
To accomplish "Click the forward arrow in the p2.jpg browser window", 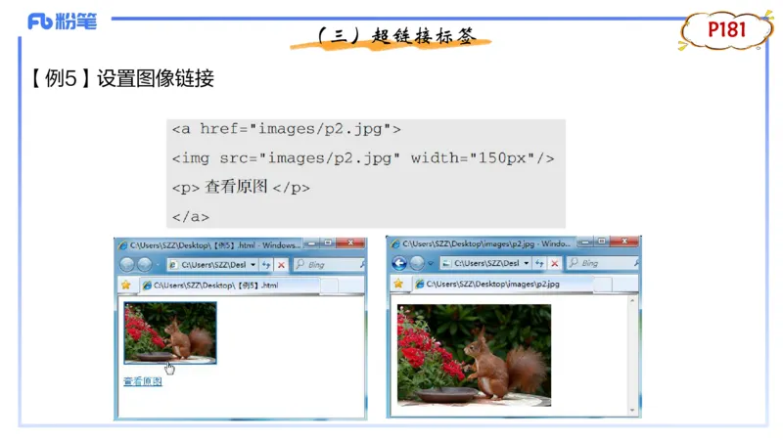I will pyautogui.click(x=417, y=264).
